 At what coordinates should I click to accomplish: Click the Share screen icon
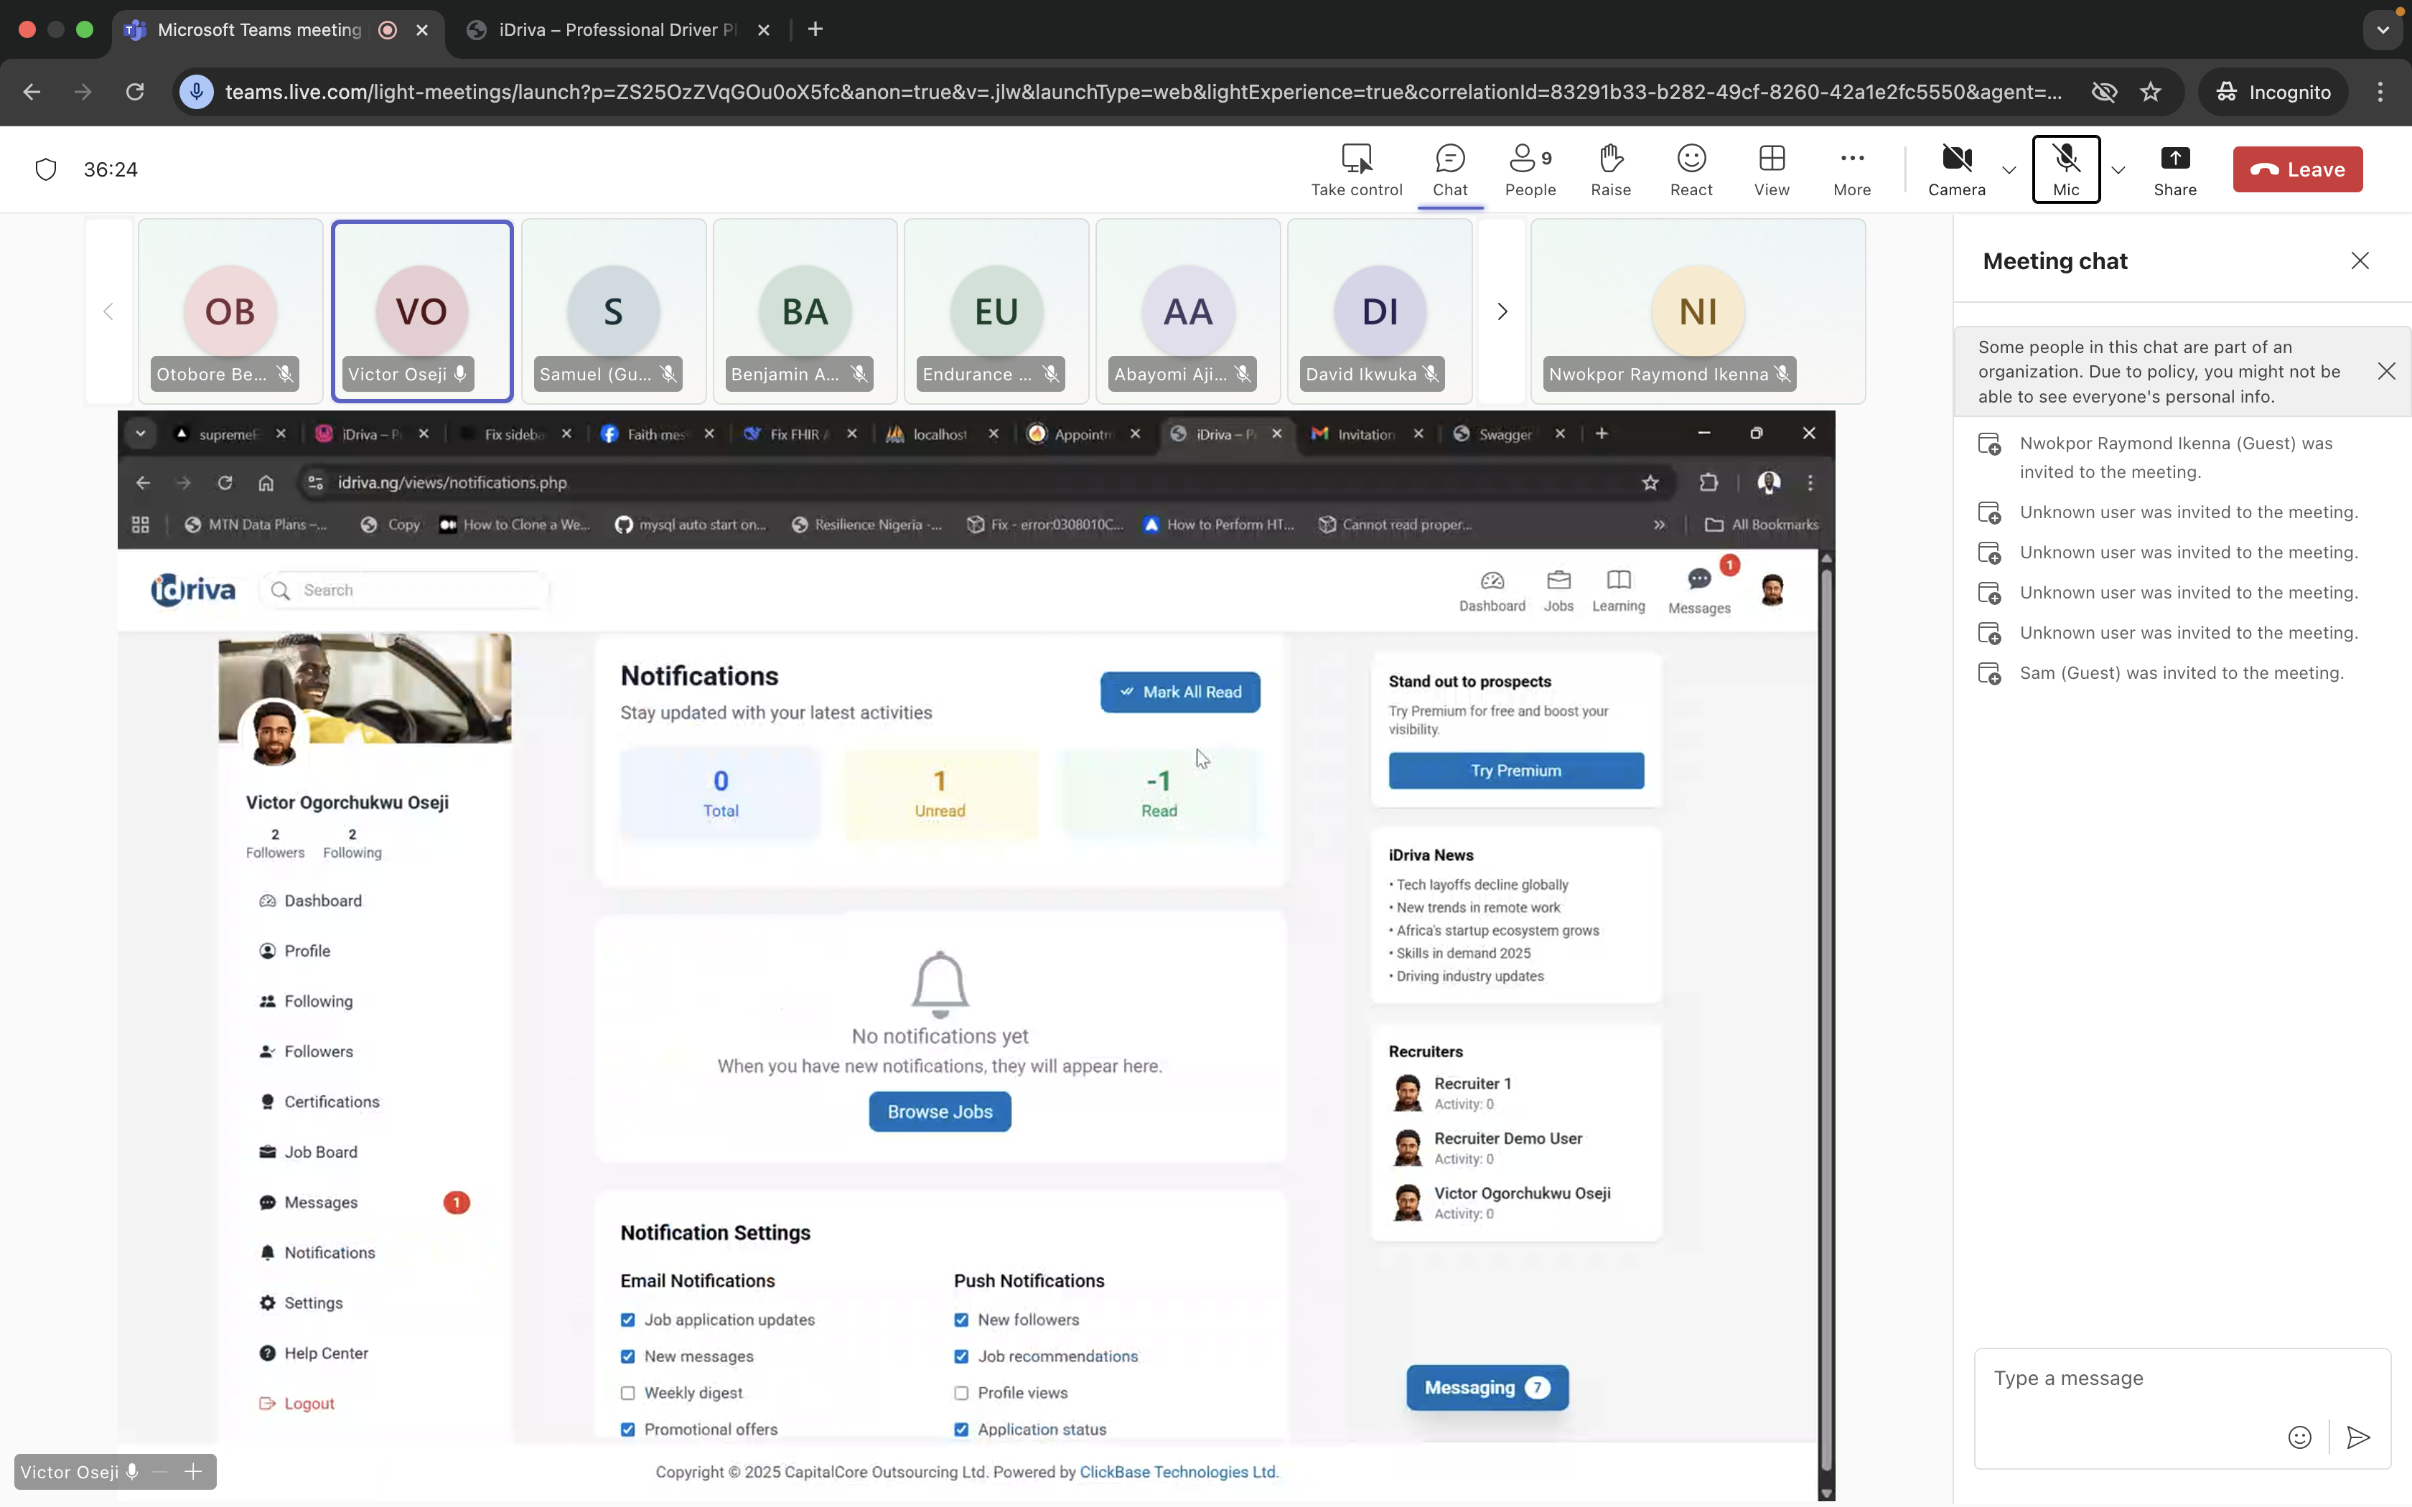tap(2175, 159)
